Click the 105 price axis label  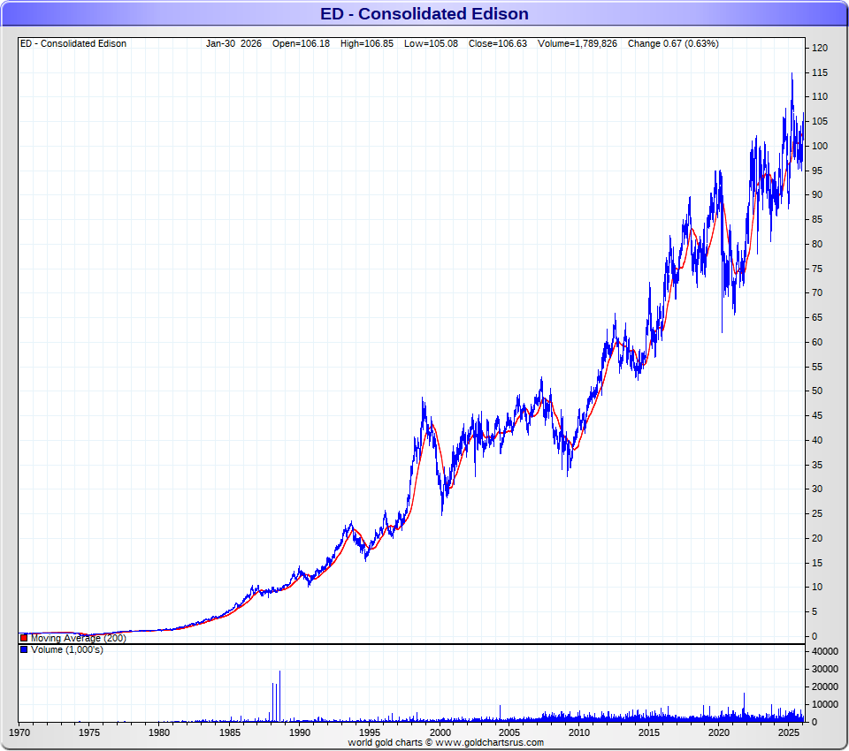click(x=820, y=121)
